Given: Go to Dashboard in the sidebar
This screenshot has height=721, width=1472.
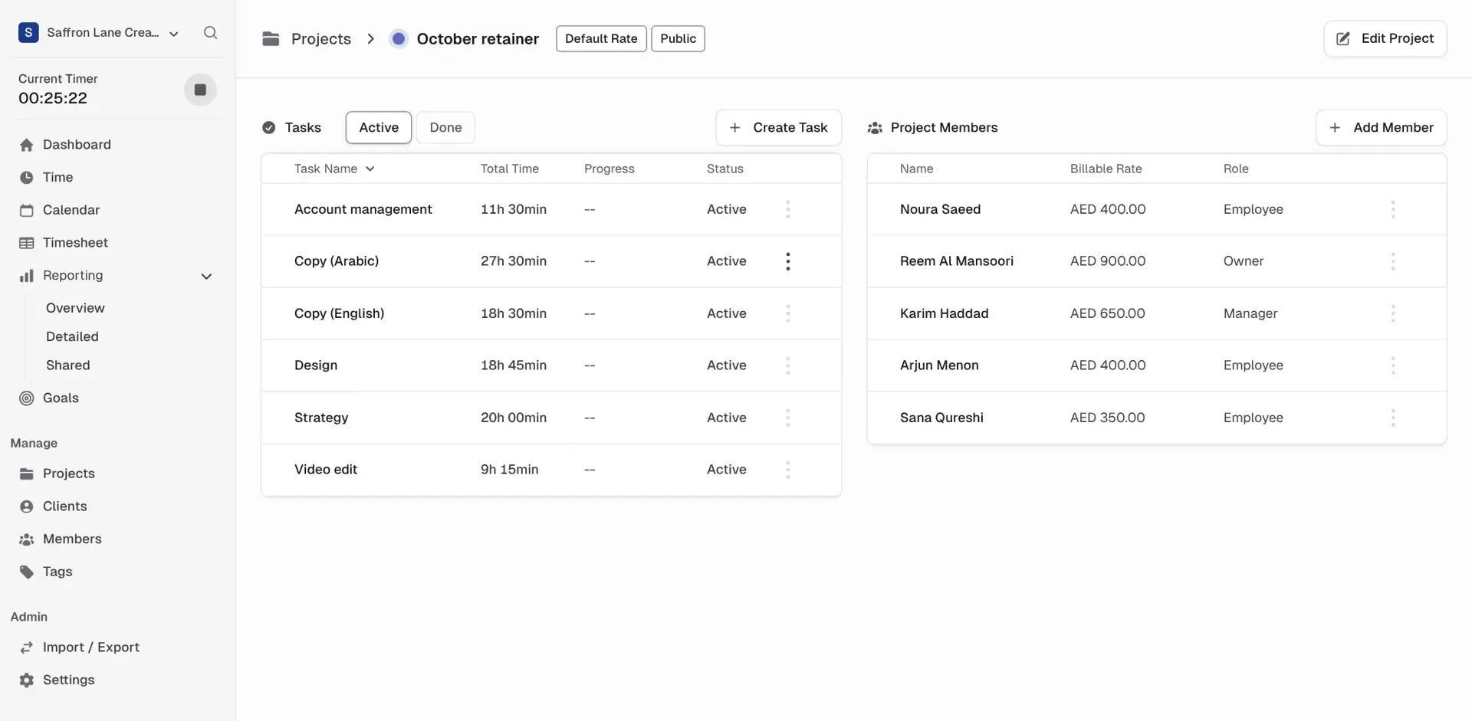Looking at the screenshot, I should (x=77, y=145).
